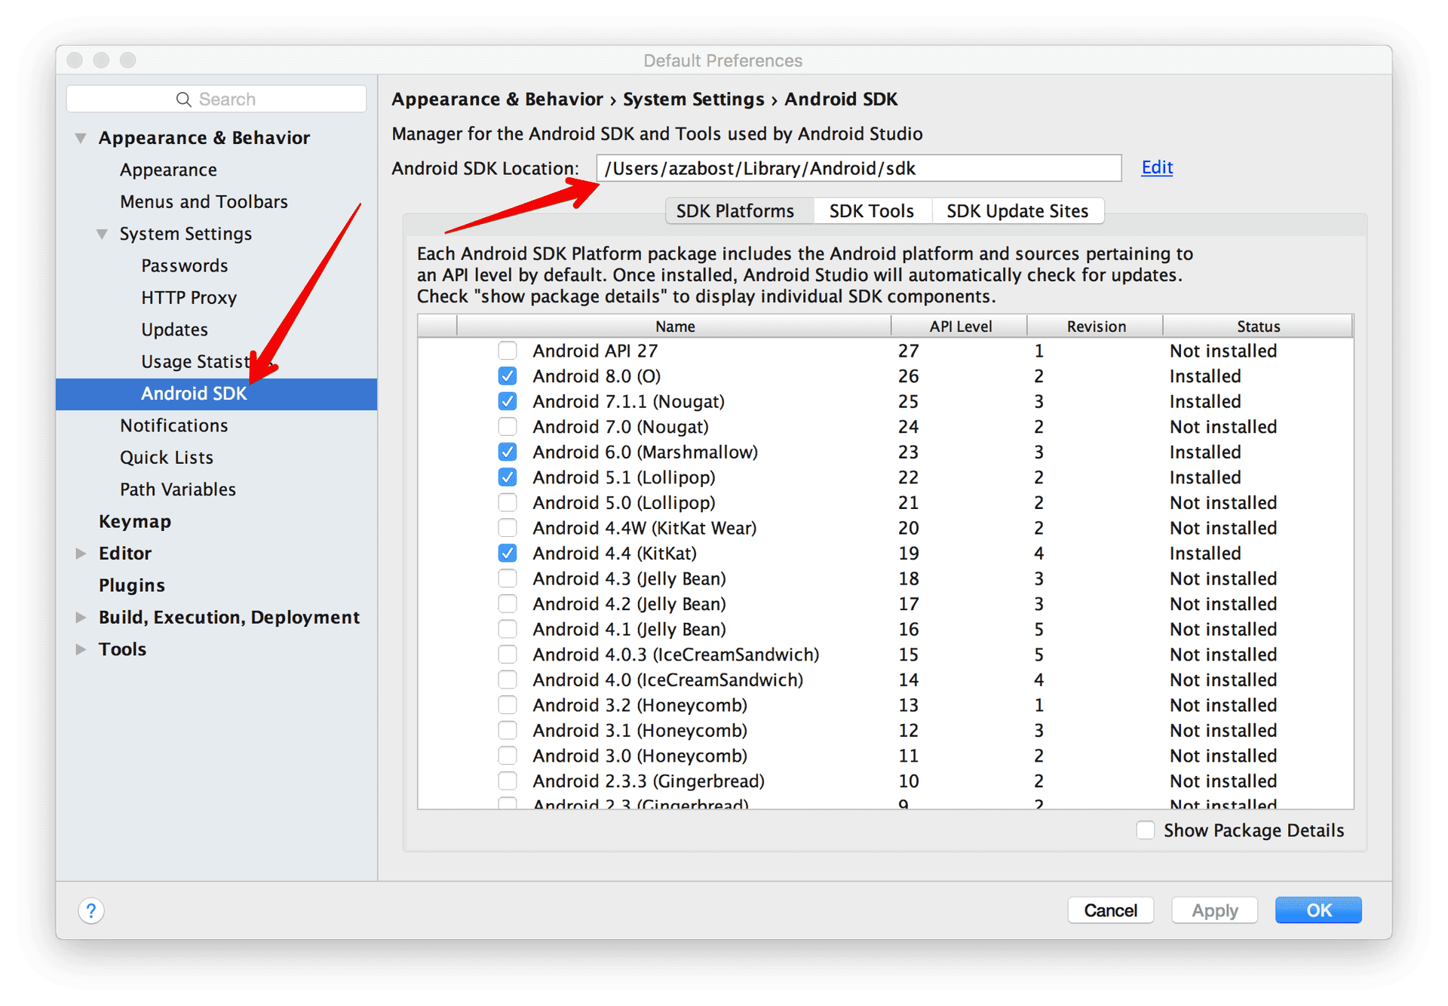Uncheck Android 4.4 (KitKat) platform

pyautogui.click(x=508, y=554)
